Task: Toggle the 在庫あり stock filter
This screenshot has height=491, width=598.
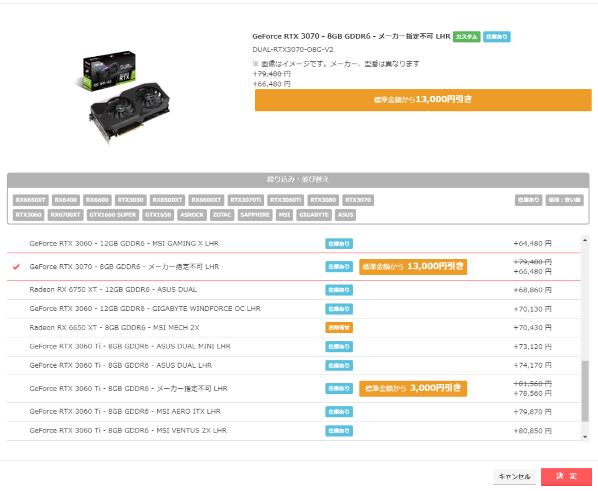Action: [x=528, y=200]
